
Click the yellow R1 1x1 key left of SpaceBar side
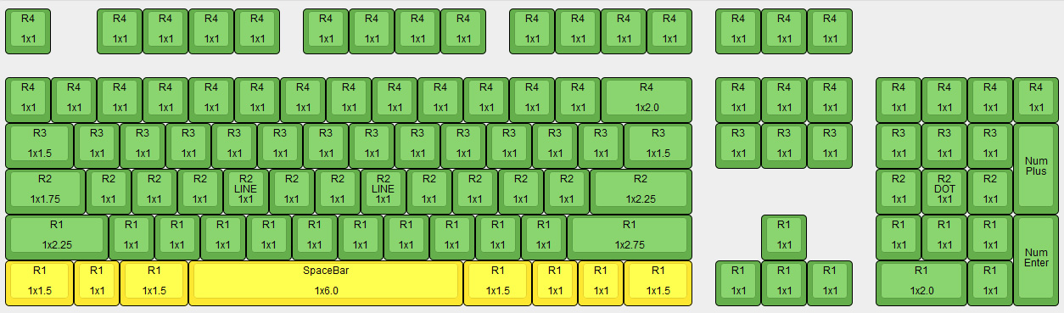(97, 282)
